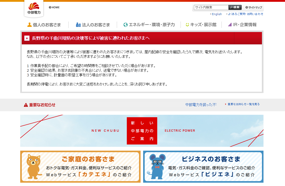Open the IR・企業情報 menu
The width and height of the screenshot is (285, 186).
point(242,25)
